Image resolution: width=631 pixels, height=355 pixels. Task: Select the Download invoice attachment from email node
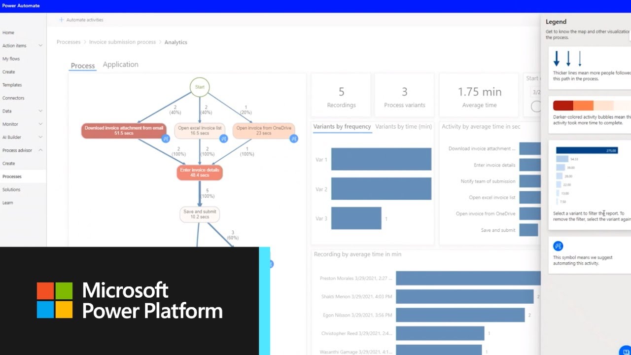coord(123,131)
